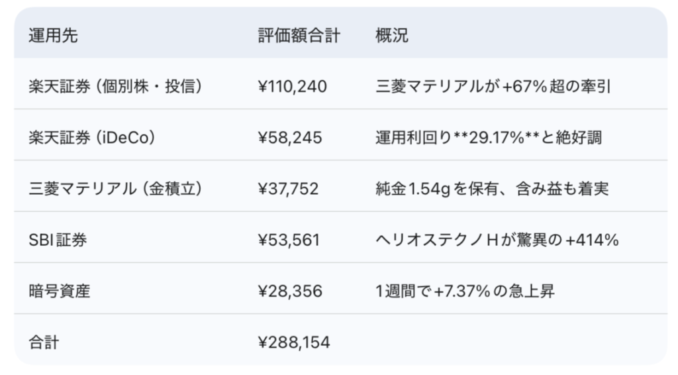Viewport: 678px width, 375px height.
Task: Click the 純金 1.54g を保有 summary text
Action: pyautogui.click(x=491, y=189)
